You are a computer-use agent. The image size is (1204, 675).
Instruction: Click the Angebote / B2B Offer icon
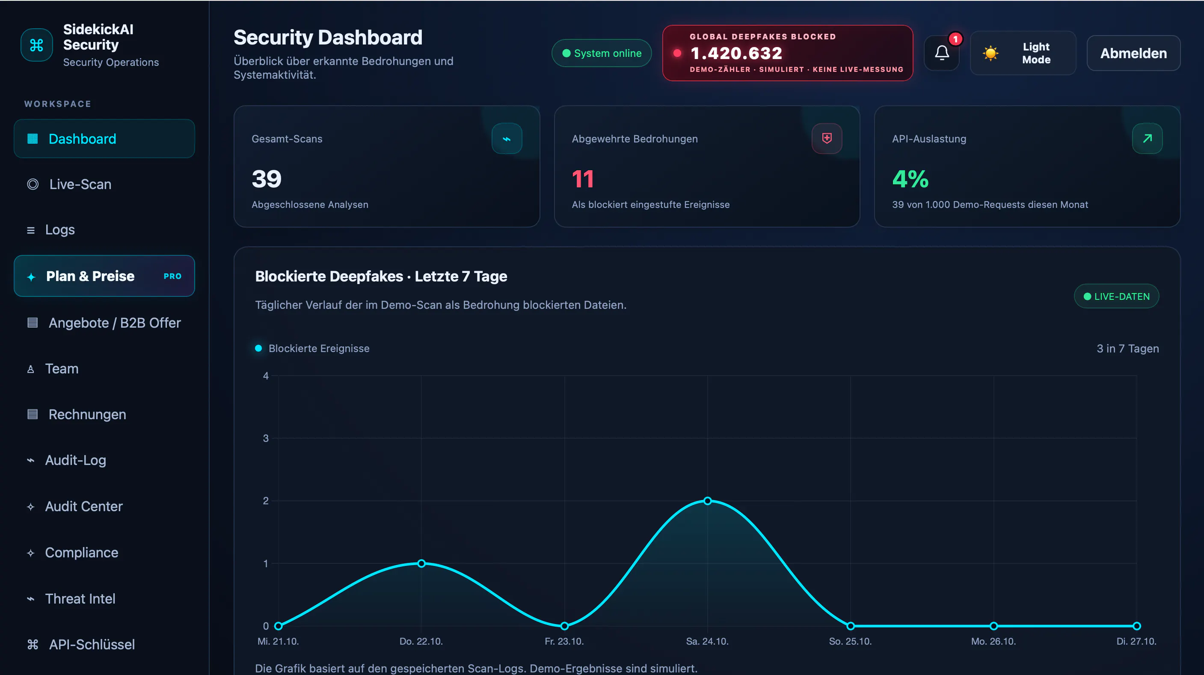(x=33, y=323)
